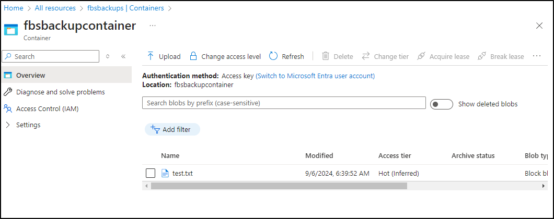Click the sidebar expand/collapse sort arrows
The width and height of the screenshot is (554, 219).
pyautogui.click(x=108, y=56)
